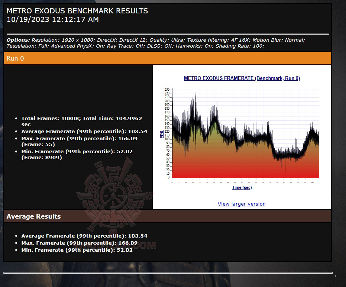This screenshot has width=346, height=287.
Task: Click the Tesselation: Full options line
Action: [135, 46]
